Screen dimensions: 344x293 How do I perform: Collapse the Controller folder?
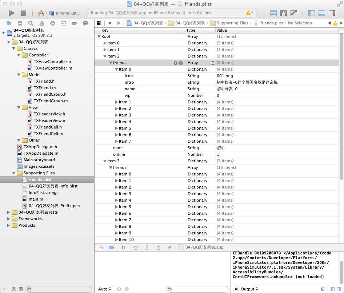(19, 55)
